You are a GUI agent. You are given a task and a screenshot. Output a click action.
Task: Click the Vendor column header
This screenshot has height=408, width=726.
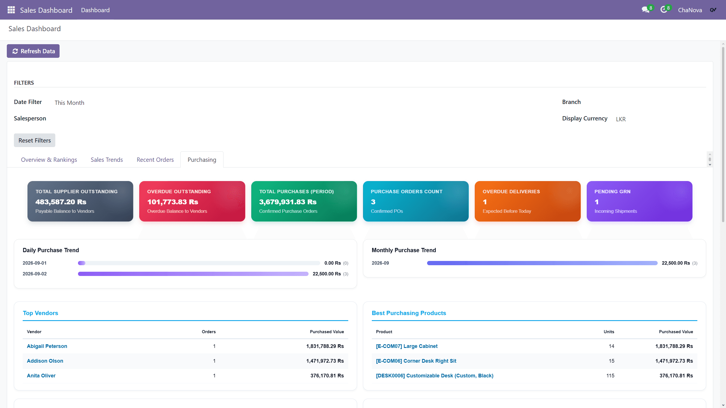pyautogui.click(x=34, y=331)
